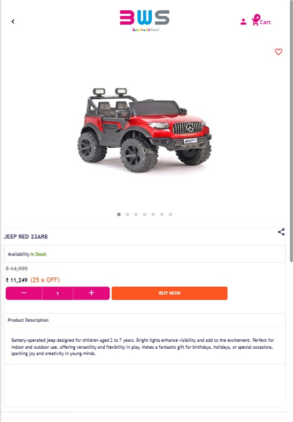293x422 pixels.
Task: Open the user account profile icon
Action: click(243, 22)
